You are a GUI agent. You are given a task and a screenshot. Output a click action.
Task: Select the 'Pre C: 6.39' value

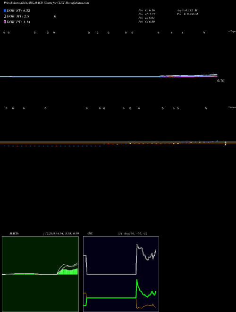(147, 22)
